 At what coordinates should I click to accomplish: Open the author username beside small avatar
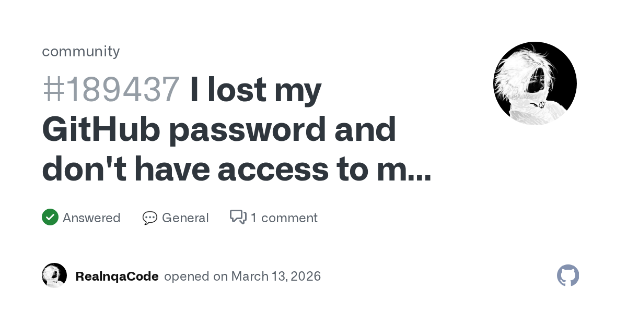pos(117,276)
